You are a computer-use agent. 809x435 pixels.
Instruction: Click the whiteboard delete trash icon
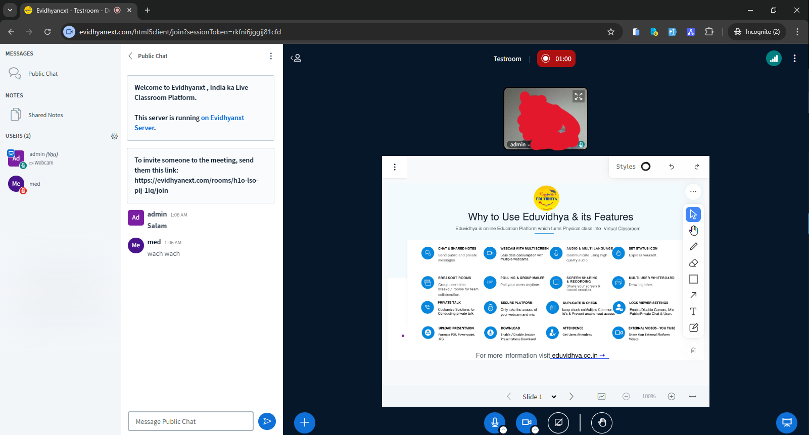point(693,350)
